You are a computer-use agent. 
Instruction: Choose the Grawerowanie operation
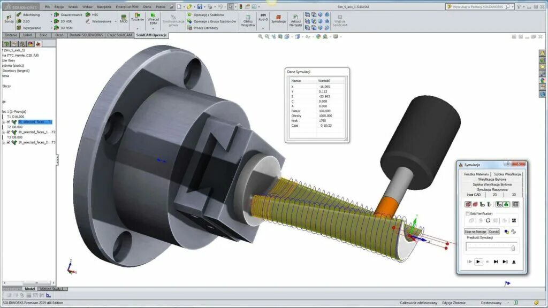[x=68, y=14]
